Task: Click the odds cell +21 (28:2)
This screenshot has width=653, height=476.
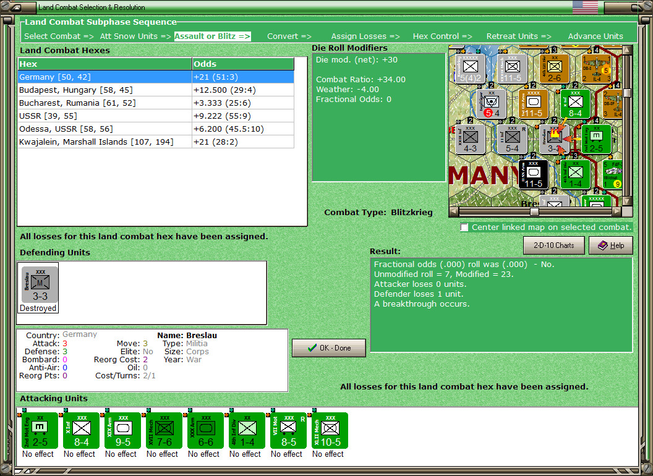Action: click(243, 142)
